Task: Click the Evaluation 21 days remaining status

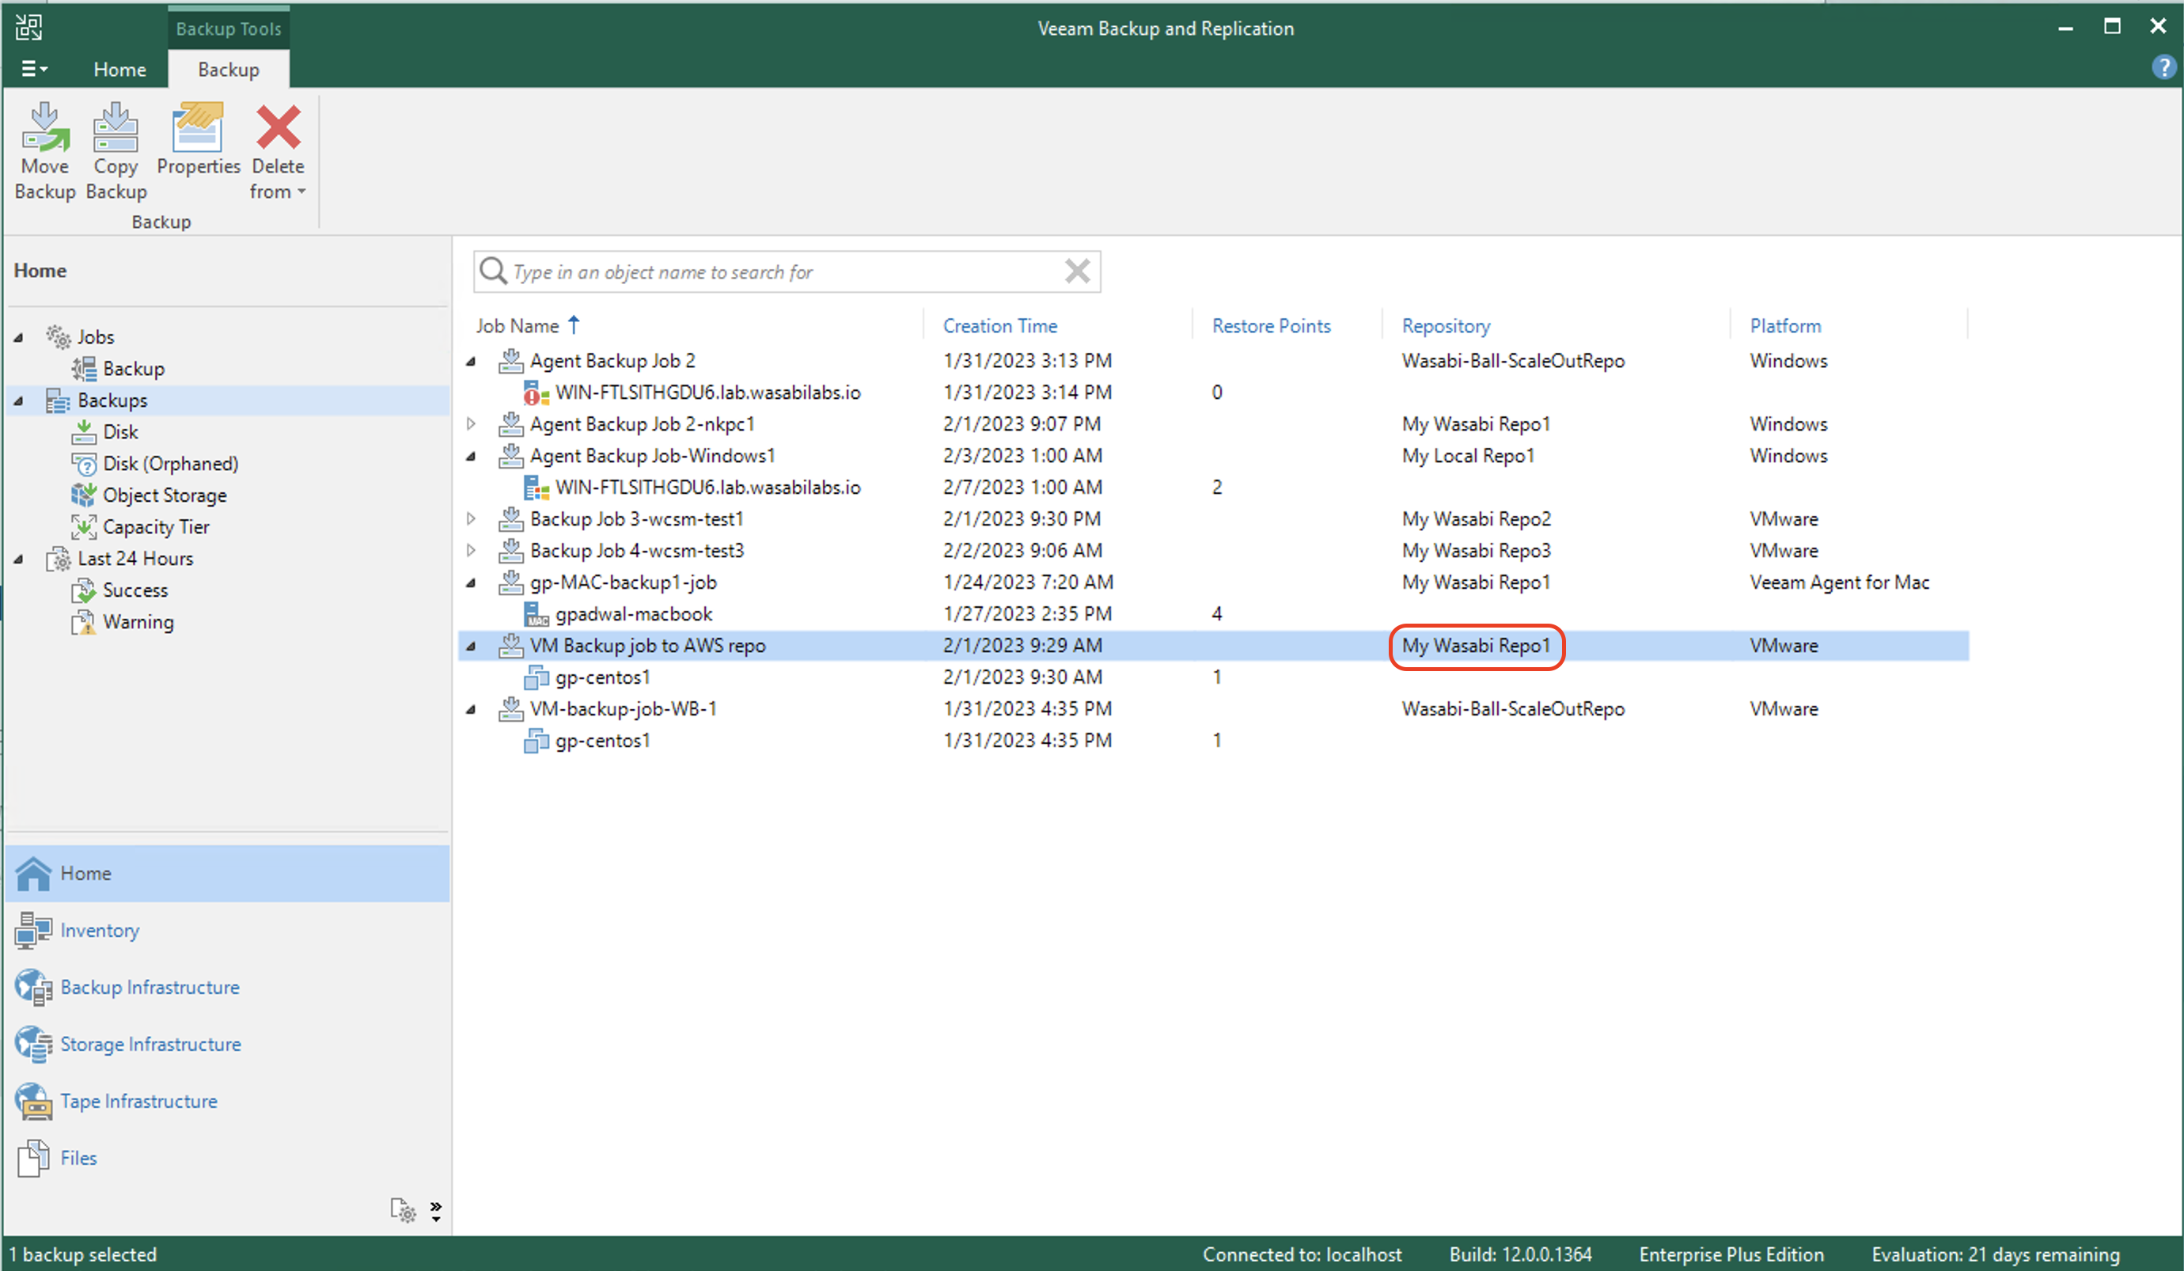Action: [x=1995, y=1254]
